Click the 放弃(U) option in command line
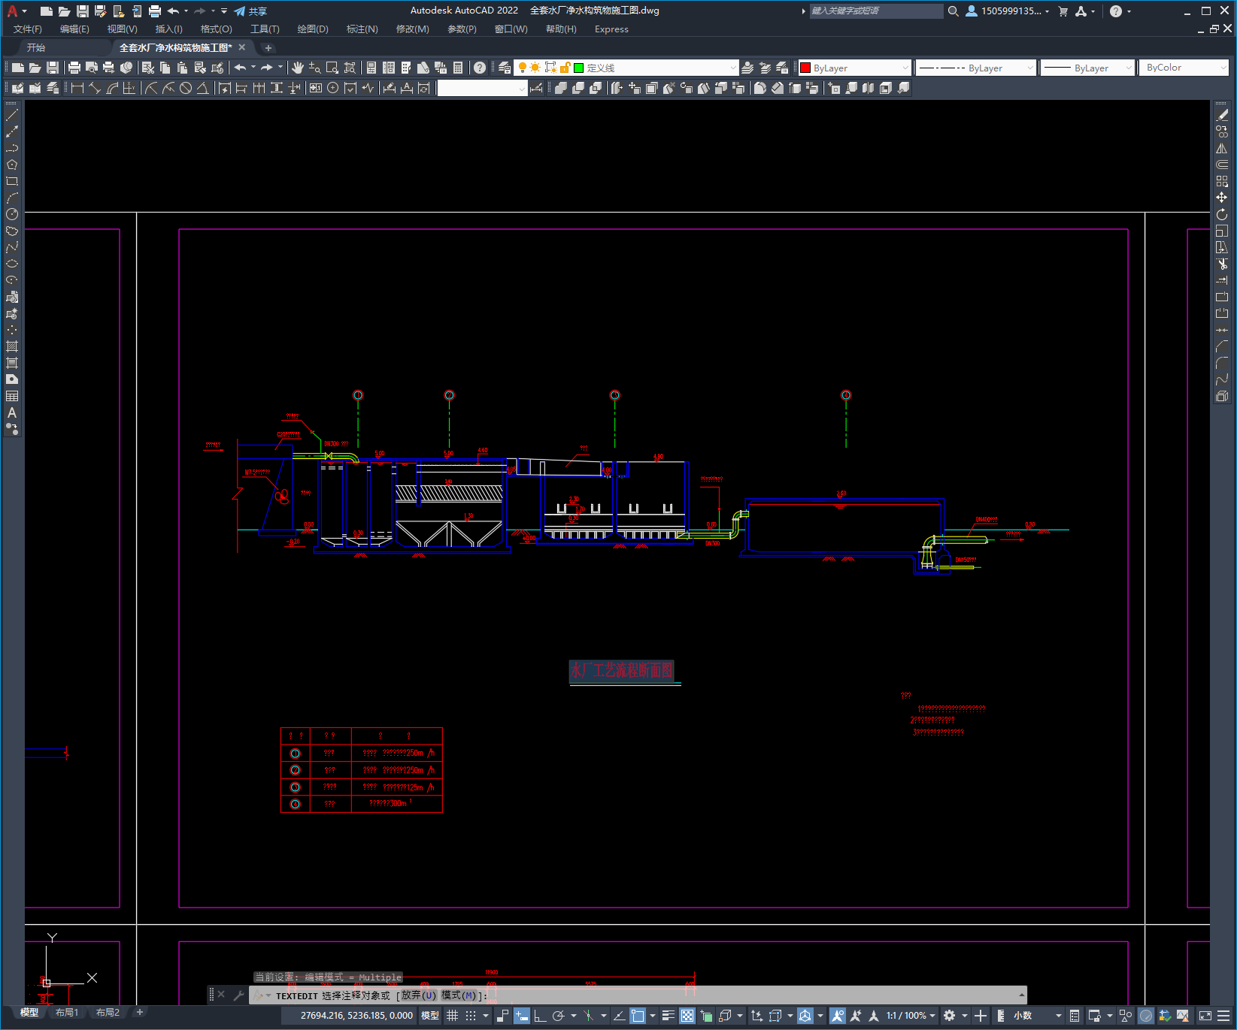The width and height of the screenshot is (1237, 1030). coord(419,995)
